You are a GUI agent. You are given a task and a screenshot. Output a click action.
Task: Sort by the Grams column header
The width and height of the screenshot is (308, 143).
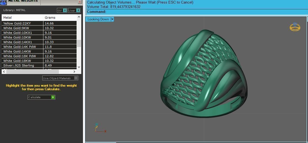point(60,18)
